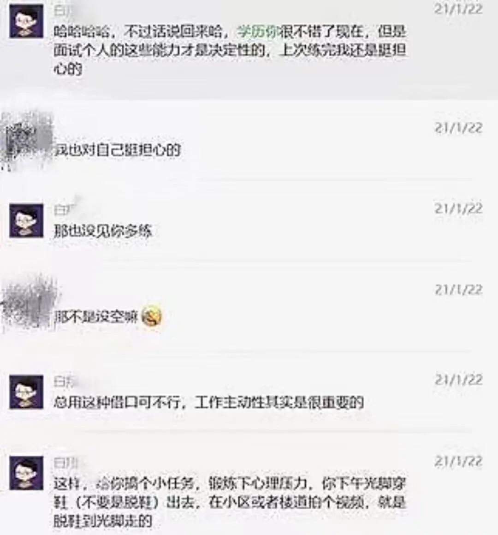
Task: Click the sender name above the first message
Action: pos(64,11)
